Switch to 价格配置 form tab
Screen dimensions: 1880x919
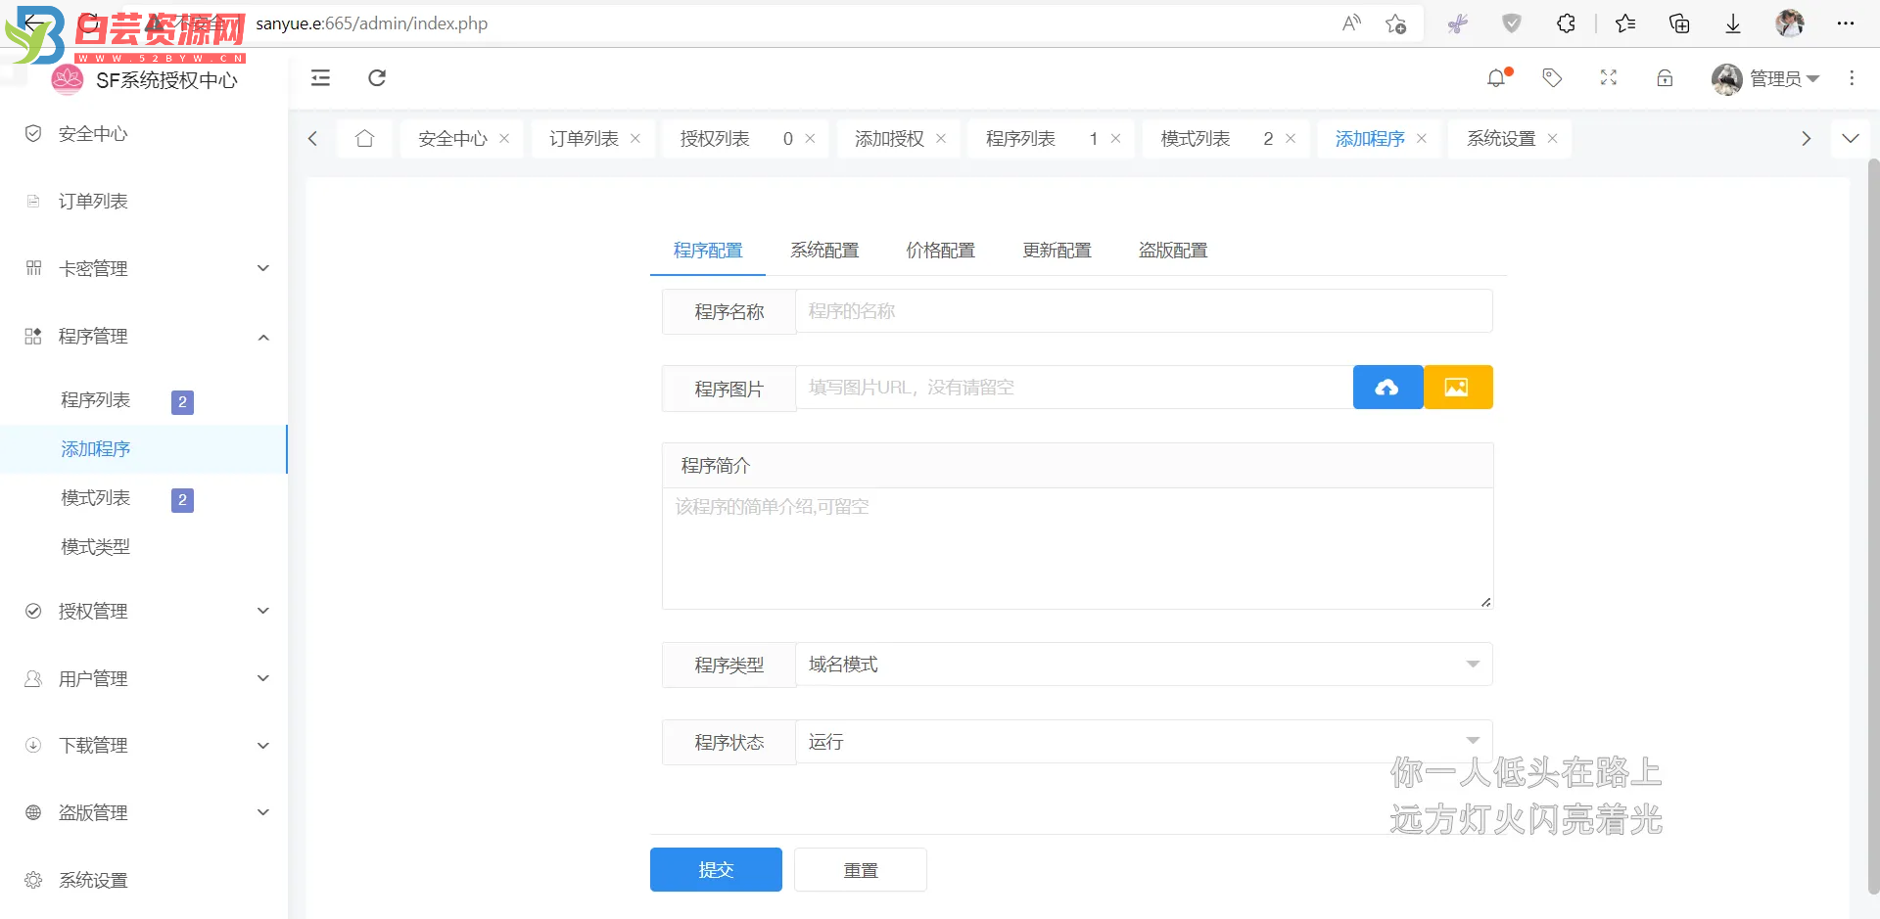click(x=941, y=251)
